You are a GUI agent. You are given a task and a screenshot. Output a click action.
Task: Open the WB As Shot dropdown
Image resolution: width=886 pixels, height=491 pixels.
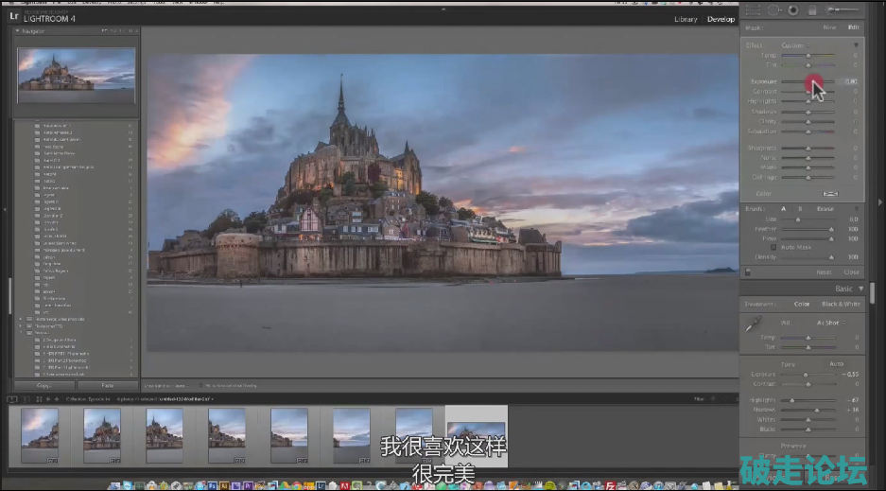click(x=830, y=323)
